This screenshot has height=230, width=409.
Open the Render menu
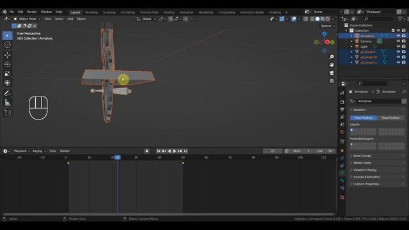point(32,11)
